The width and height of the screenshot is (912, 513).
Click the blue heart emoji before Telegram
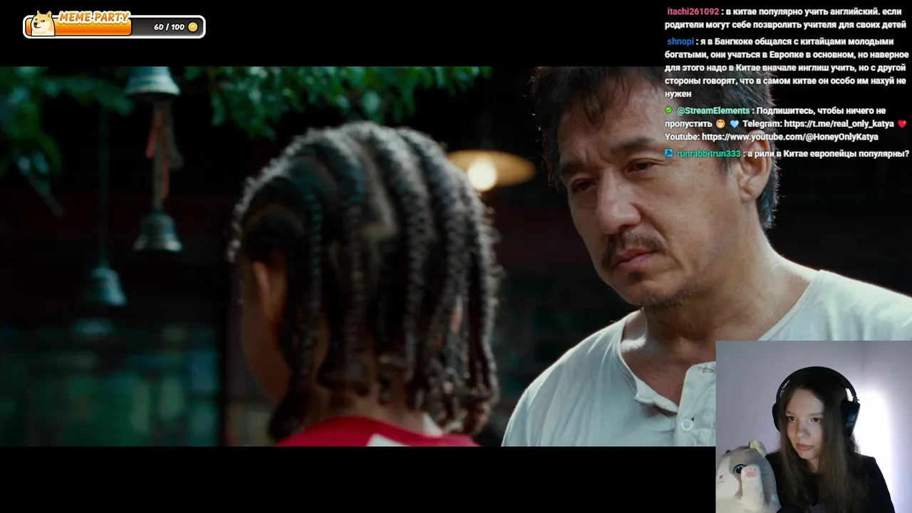735,124
